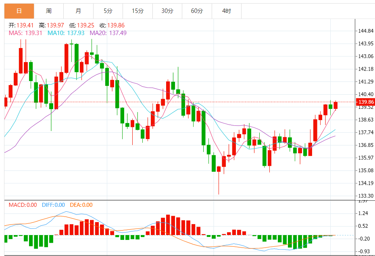Click the 143.06 price axis label
The height and width of the screenshot is (256, 375).
[366, 56]
